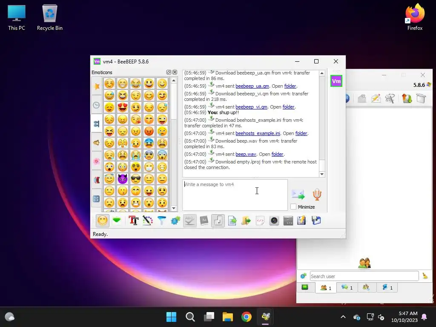Viewport: 436px width, 327px height.
Task: Click the trash bin toolbar icon in main window
Action: [421, 98]
